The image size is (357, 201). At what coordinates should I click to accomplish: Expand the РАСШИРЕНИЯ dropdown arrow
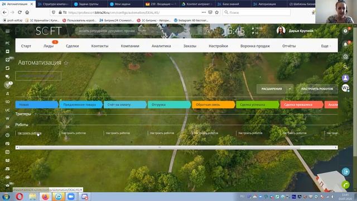click(290, 89)
